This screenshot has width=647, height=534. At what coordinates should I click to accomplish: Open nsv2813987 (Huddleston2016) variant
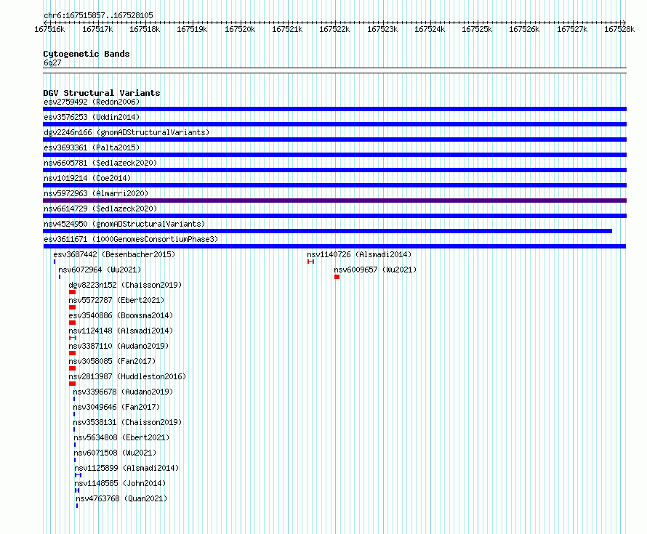point(127,376)
